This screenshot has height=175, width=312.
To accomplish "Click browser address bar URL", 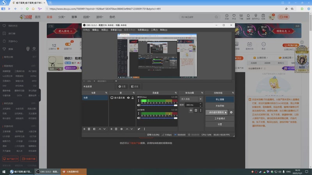I will tap(105, 9).
